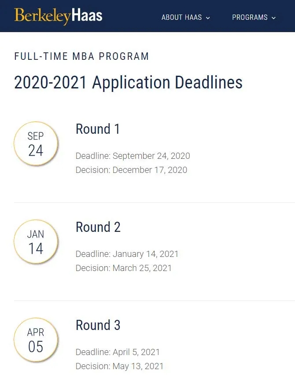This screenshot has width=295, height=381.
Task: Click the SEP 24 date circle
Action: 36,143
